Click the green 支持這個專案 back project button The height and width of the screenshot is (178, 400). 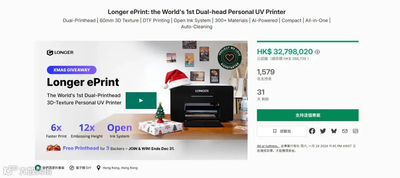tap(308, 115)
